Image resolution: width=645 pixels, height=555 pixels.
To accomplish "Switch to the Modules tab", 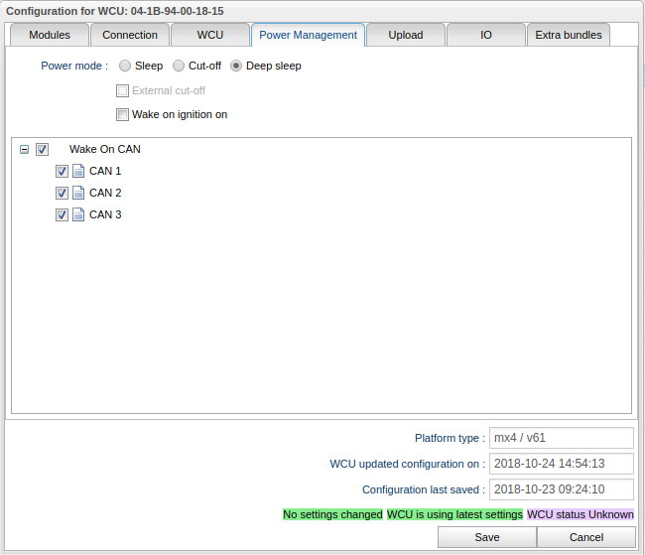I will (x=50, y=35).
